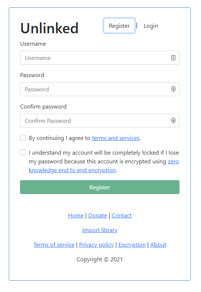
Task: Open the Terms of service footer link
Action: [54, 245]
